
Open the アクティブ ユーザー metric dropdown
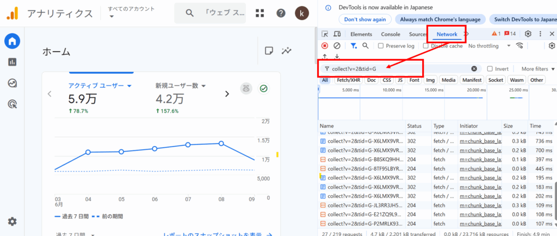click(x=100, y=86)
